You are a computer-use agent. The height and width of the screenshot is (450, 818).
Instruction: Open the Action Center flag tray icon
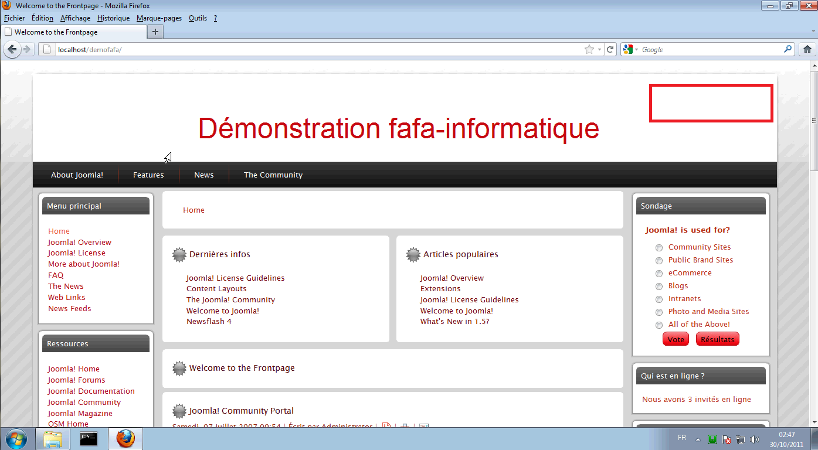pyautogui.click(x=727, y=439)
